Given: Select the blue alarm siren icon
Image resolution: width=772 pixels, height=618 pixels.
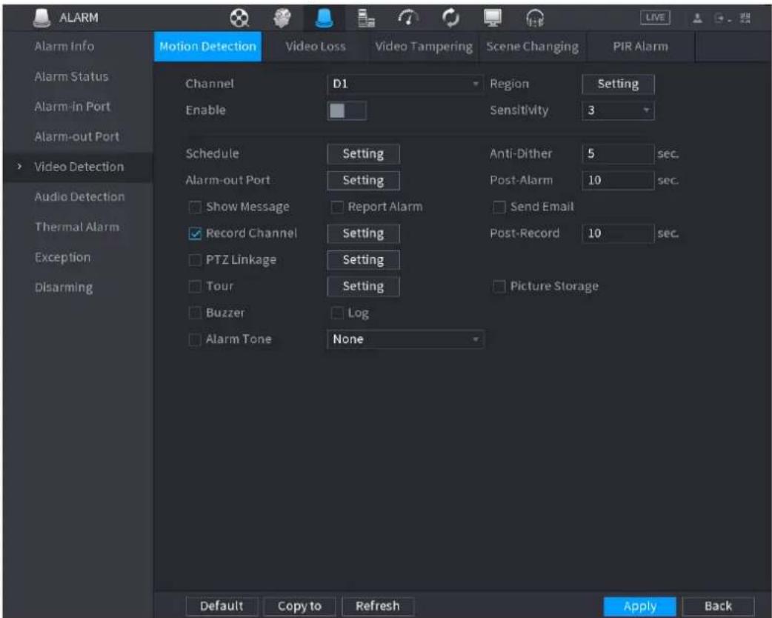Looking at the screenshot, I should (324, 19).
